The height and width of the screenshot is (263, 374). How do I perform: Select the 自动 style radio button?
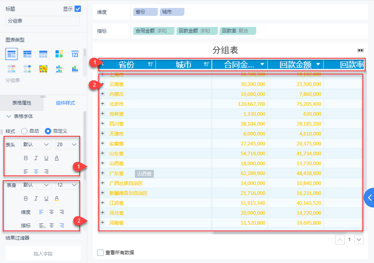pos(24,131)
